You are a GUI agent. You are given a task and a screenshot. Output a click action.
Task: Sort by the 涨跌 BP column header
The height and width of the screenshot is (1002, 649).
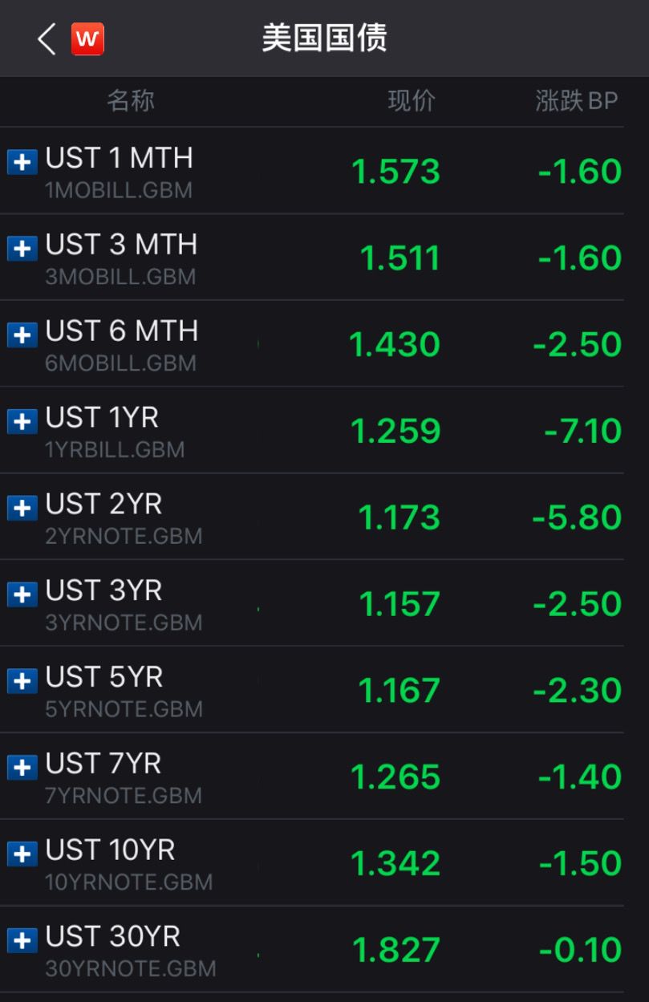tap(576, 101)
